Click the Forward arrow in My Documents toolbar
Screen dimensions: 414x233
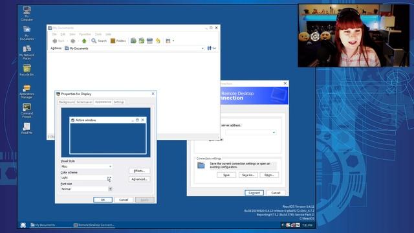73,41
